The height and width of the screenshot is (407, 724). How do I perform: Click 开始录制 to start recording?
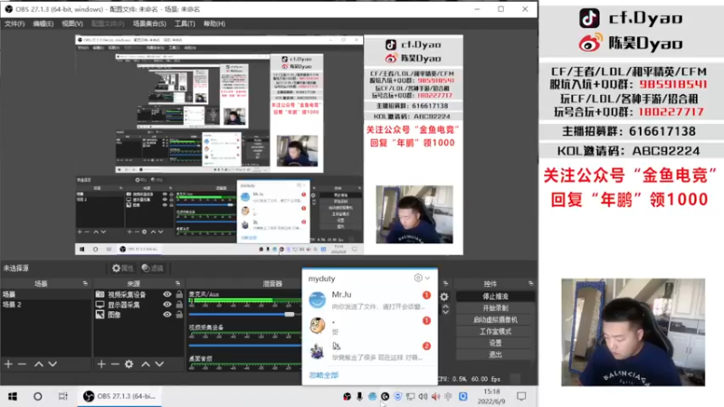(495, 308)
